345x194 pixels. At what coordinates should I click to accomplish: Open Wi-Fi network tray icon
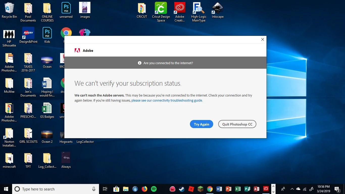click(305, 189)
